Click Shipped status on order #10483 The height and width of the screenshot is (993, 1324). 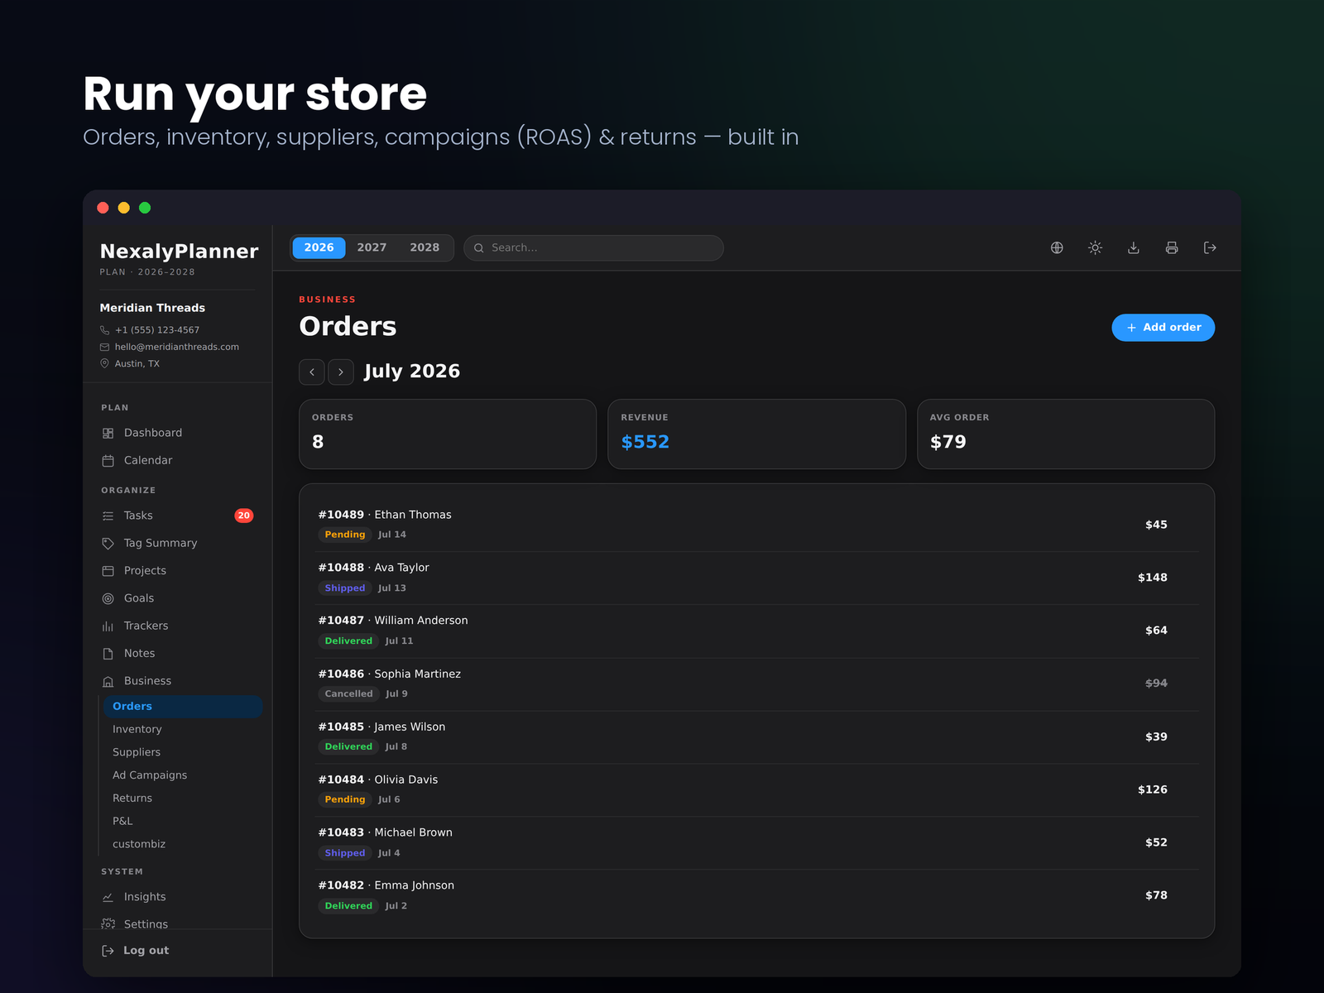[x=345, y=853]
